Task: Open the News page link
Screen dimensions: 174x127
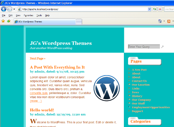Action: 135,92
